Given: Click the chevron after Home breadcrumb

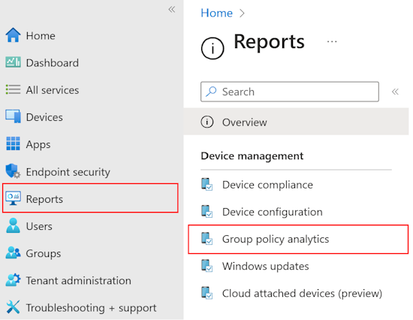Looking at the screenshot, I should pos(242,14).
